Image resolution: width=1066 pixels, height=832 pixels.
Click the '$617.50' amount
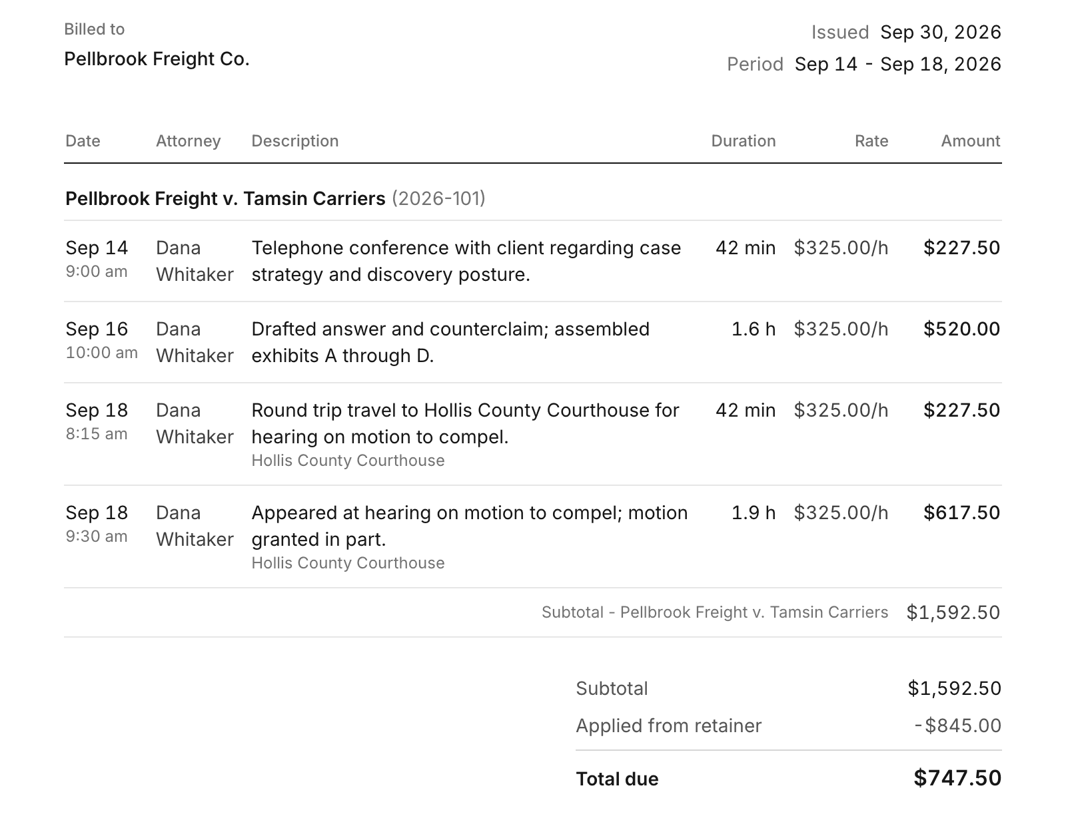(961, 513)
